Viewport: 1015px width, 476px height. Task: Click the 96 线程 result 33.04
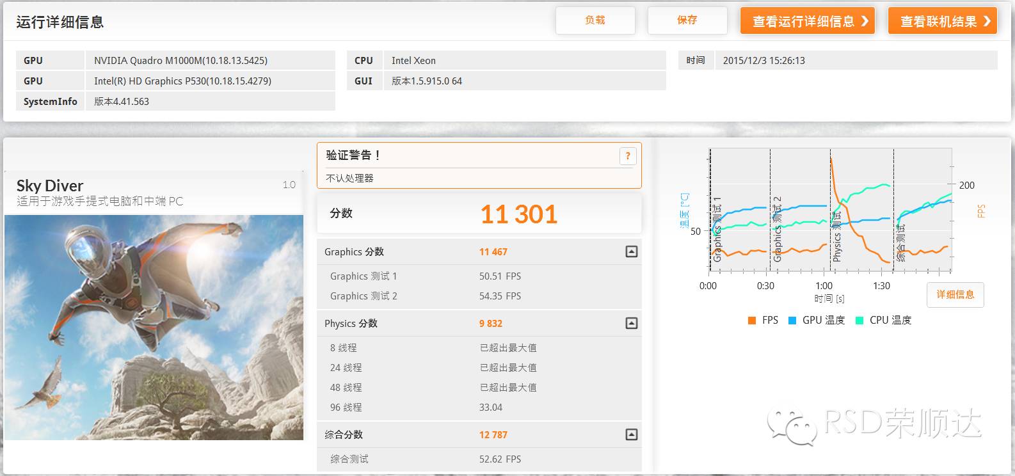tap(491, 408)
